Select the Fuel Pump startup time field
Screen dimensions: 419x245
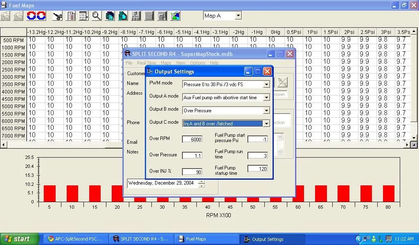coord(257,169)
